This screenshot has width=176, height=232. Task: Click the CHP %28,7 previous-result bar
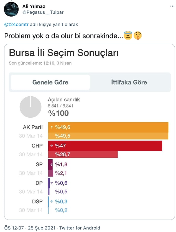pyautogui.click(x=83, y=154)
